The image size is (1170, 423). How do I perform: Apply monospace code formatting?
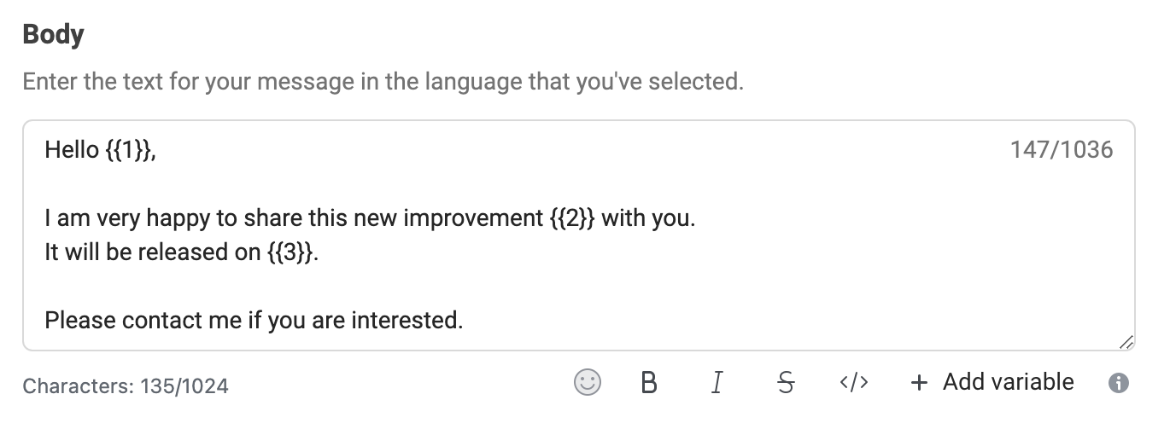(854, 383)
